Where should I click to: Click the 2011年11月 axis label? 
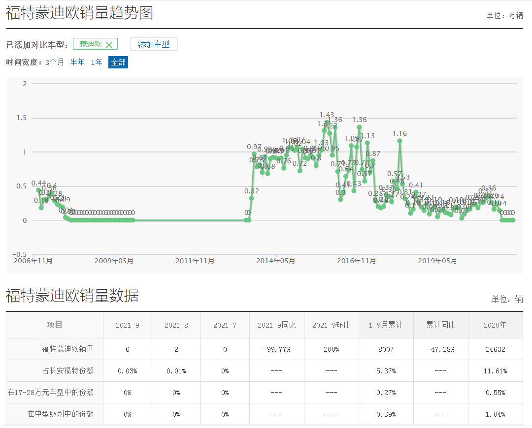pos(195,261)
